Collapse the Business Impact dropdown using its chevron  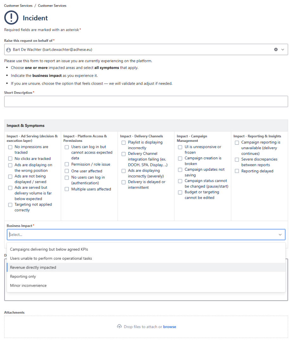280,235
